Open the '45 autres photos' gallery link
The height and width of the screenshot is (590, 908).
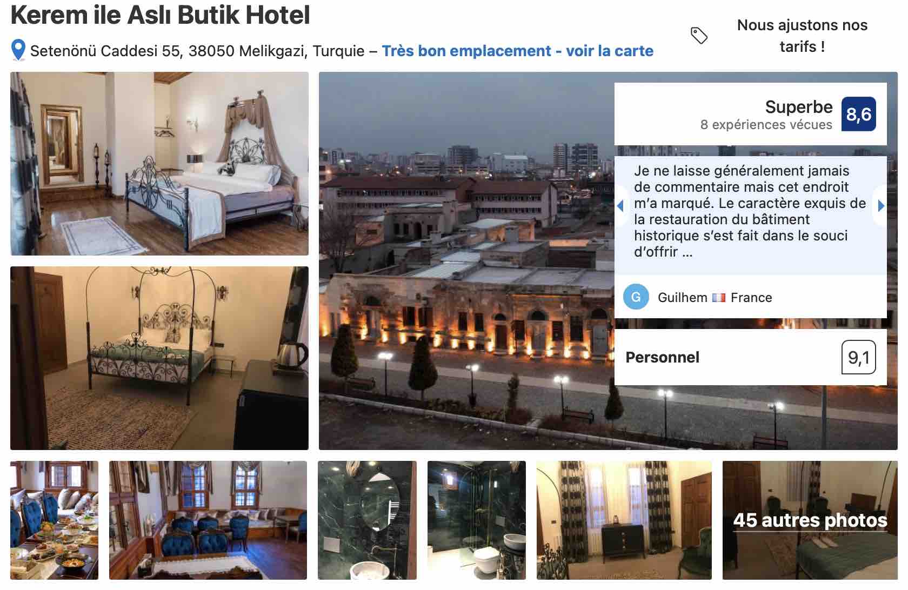click(810, 520)
